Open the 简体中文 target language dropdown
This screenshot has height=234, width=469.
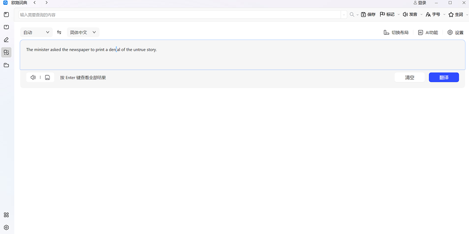83,32
